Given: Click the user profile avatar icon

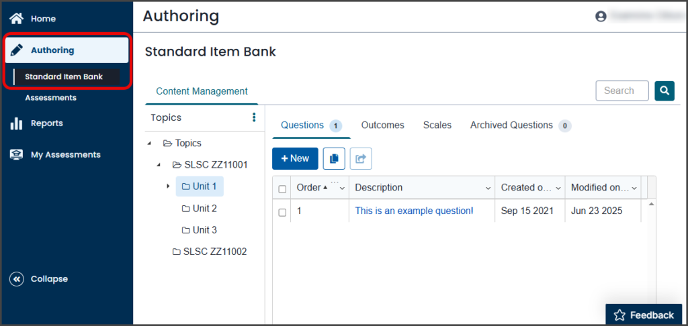Looking at the screenshot, I should click(601, 17).
